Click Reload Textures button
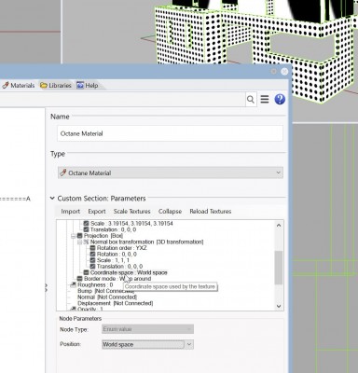 coord(211,212)
